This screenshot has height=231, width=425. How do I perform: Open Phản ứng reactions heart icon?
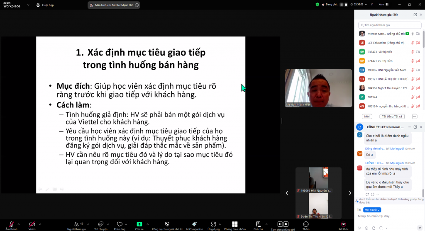pos(120,224)
